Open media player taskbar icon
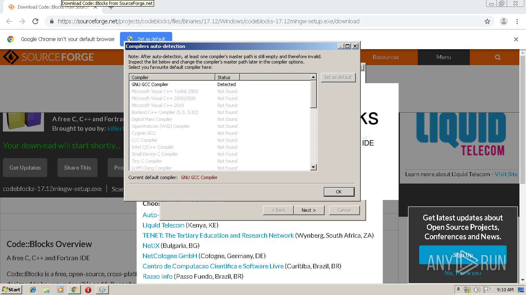Screen dimensions: 526x295 60,290
